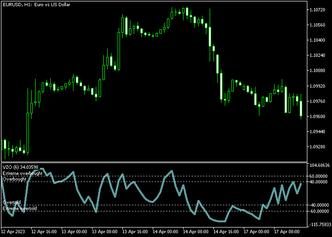Image resolution: width=332 pixels, height=237 pixels.
Task: Click the 13 Apr 16:00 time label
Action: point(135,232)
